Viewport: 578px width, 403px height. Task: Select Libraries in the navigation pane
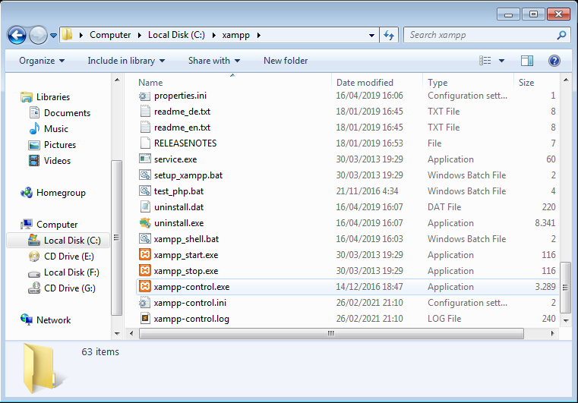pyautogui.click(x=52, y=97)
